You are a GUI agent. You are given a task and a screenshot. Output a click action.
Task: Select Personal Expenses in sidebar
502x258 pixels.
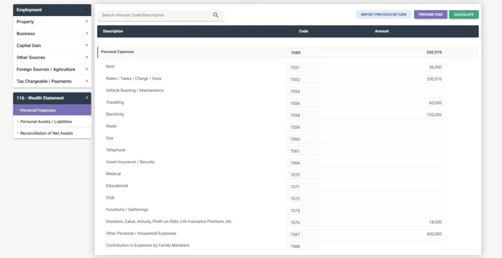click(52, 110)
